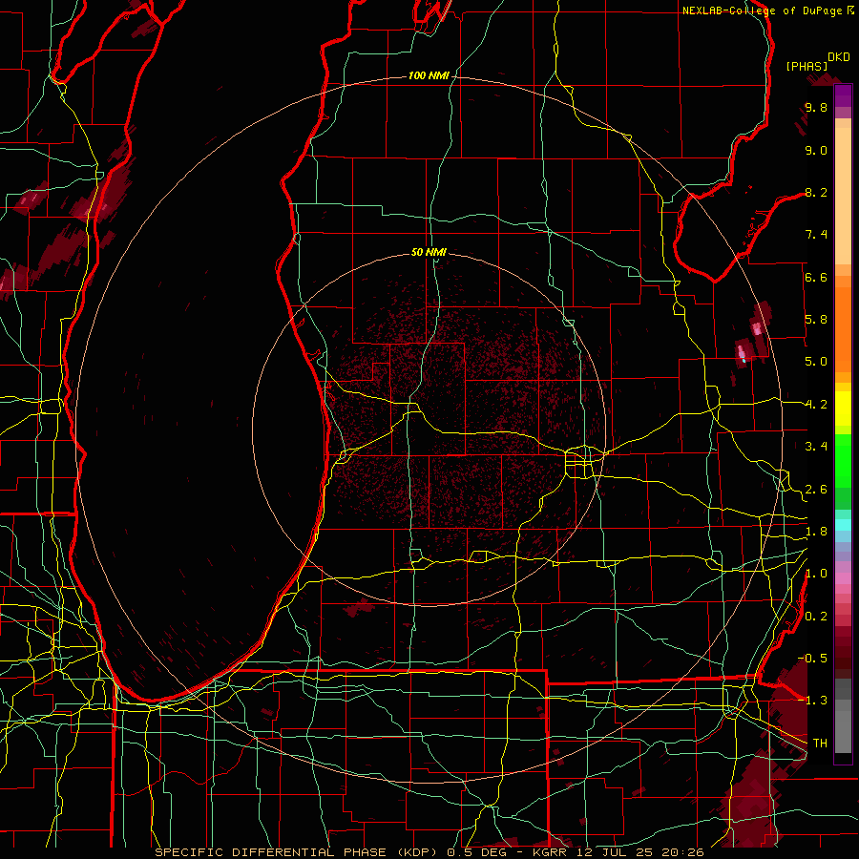Click the 9.8 value on color scale
Viewport: 859px width, 859px height.
pyautogui.click(x=816, y=107)
